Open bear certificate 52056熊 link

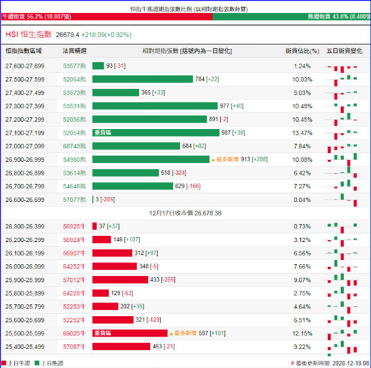74,120
